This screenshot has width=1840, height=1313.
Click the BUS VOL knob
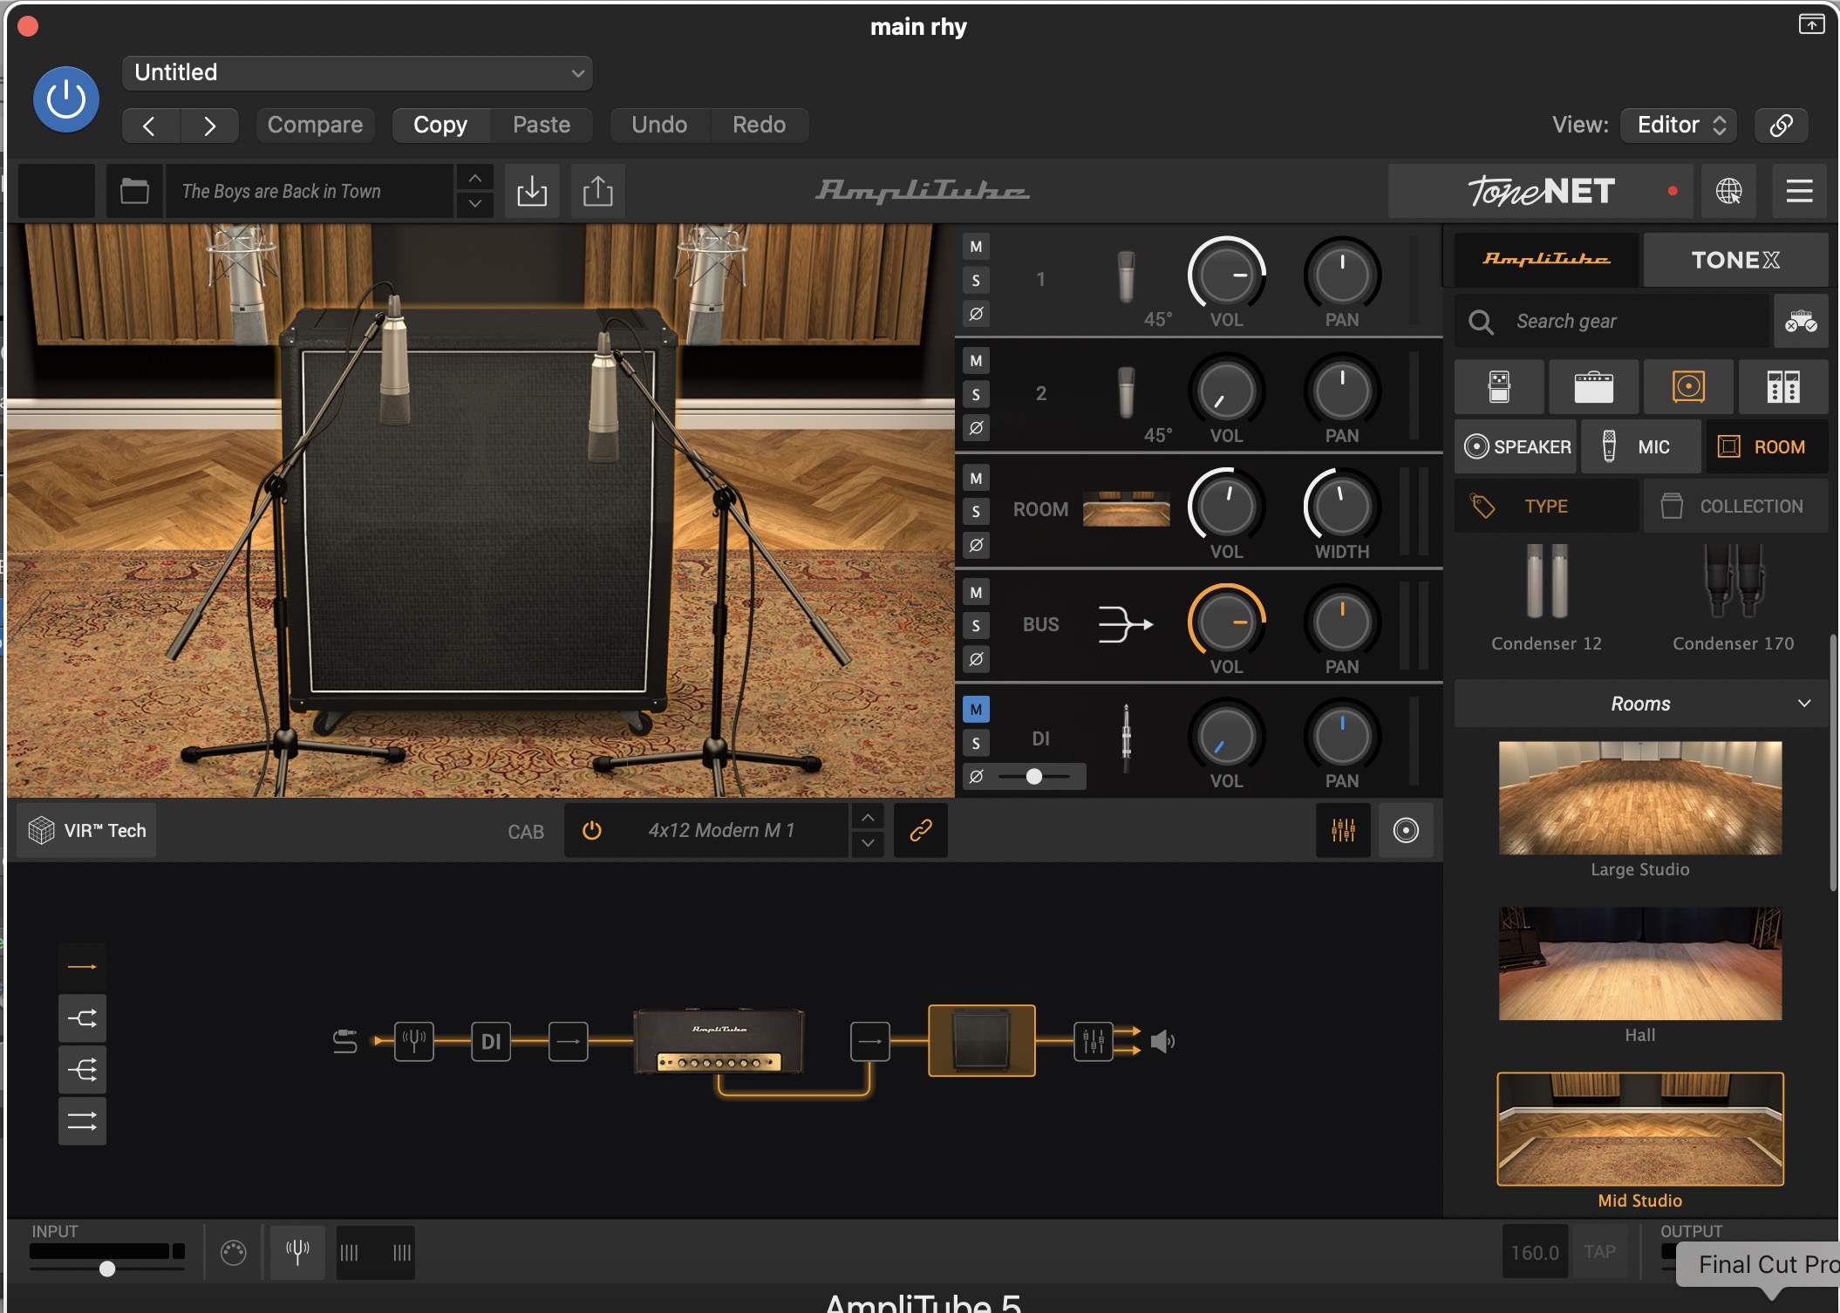tap(1226, 622)
